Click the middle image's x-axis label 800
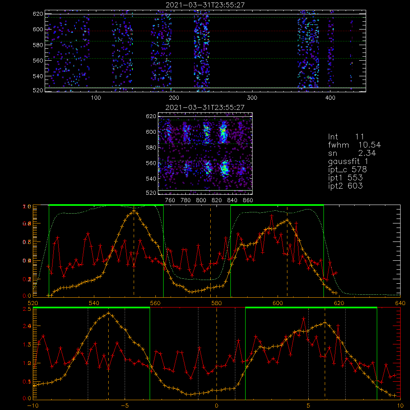Screen dimensions: 410x410 pyautogui.click(x=201, y=200)
